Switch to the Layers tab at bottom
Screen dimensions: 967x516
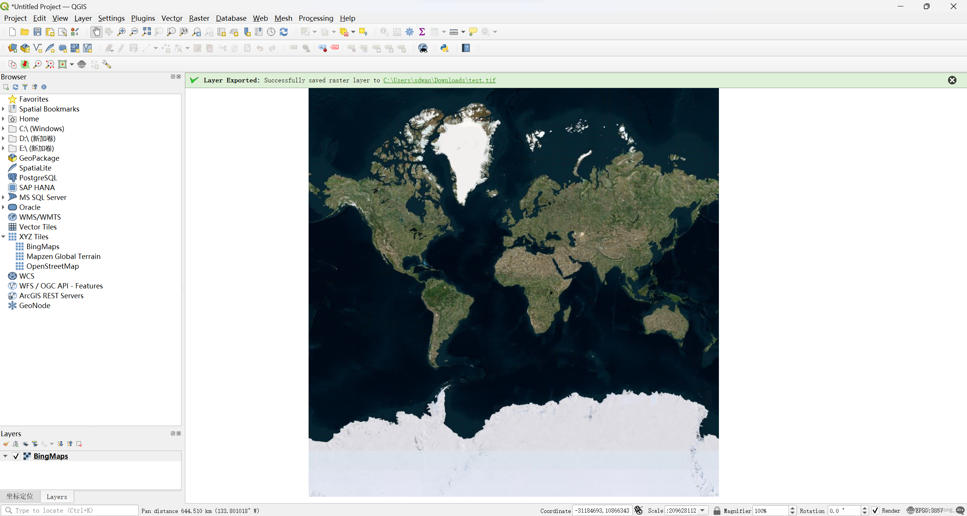click(56, 496)
